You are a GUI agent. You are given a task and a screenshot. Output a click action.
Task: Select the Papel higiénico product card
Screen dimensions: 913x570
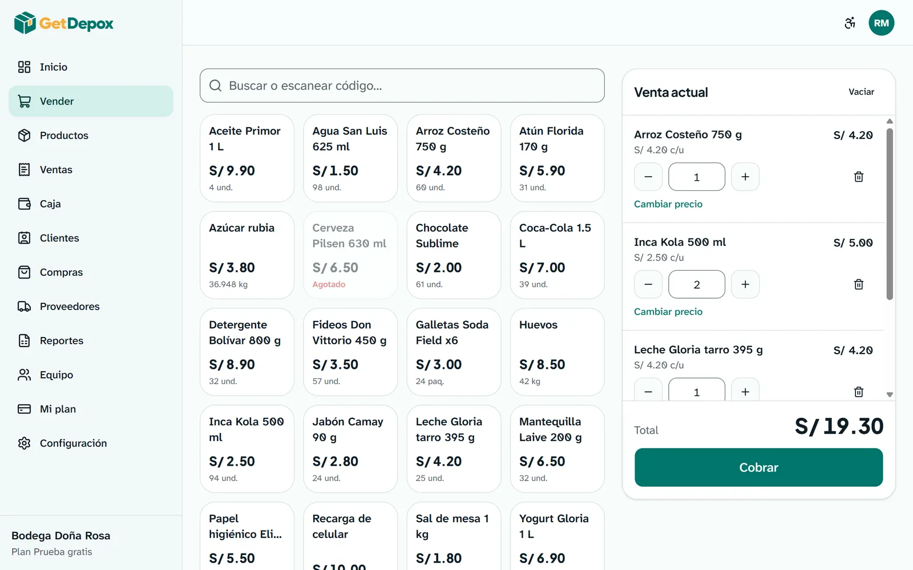(247, 536)
